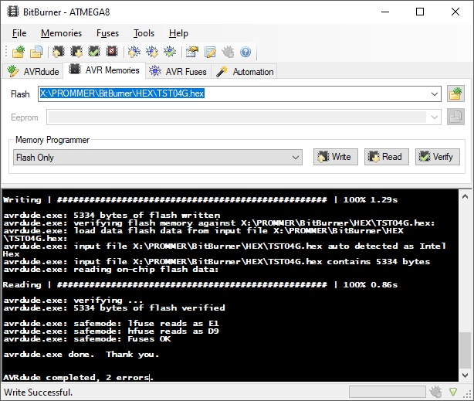This screenshot has height=401, width=474.
Task: Expand the Flash file path dropdown
Action: tap(435, 93)
